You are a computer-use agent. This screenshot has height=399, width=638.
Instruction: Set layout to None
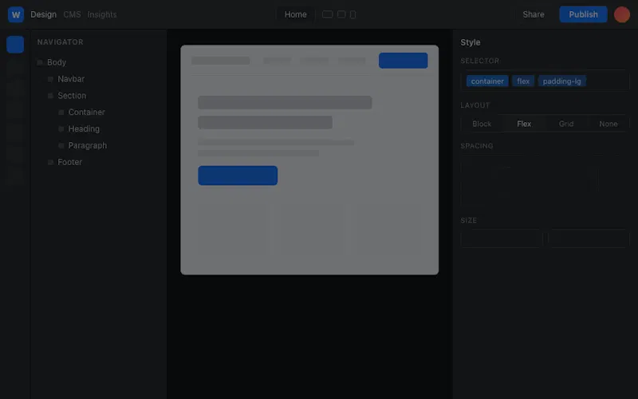[x=608, y=124]
